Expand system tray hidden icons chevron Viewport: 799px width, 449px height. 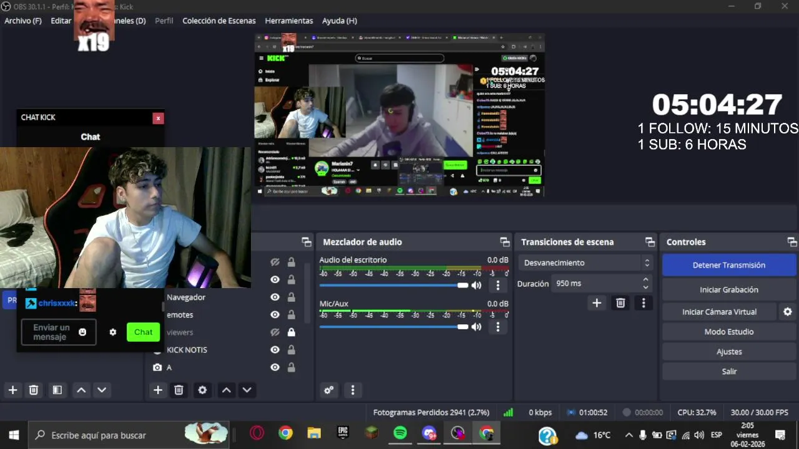[629, 435]
